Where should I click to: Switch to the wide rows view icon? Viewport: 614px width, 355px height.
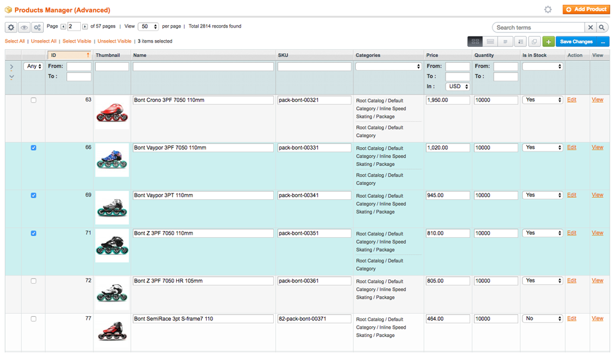[x=490, y=41]
